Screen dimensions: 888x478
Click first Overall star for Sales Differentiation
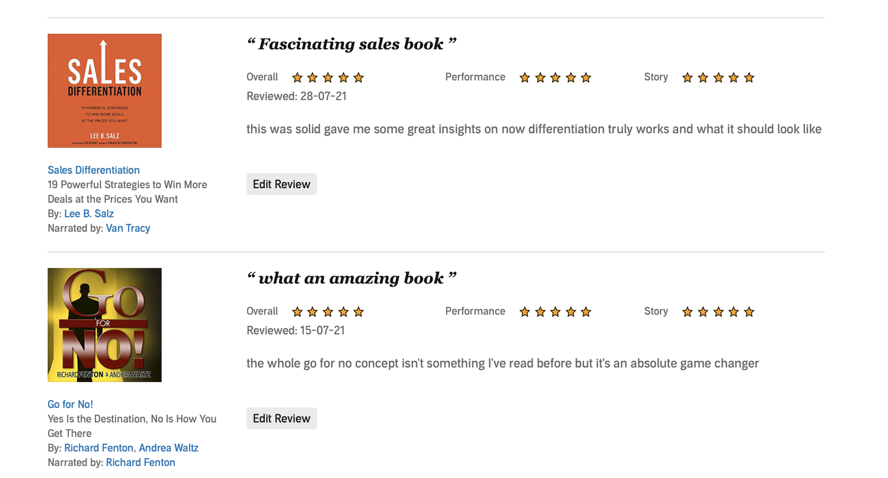[297, 78]
